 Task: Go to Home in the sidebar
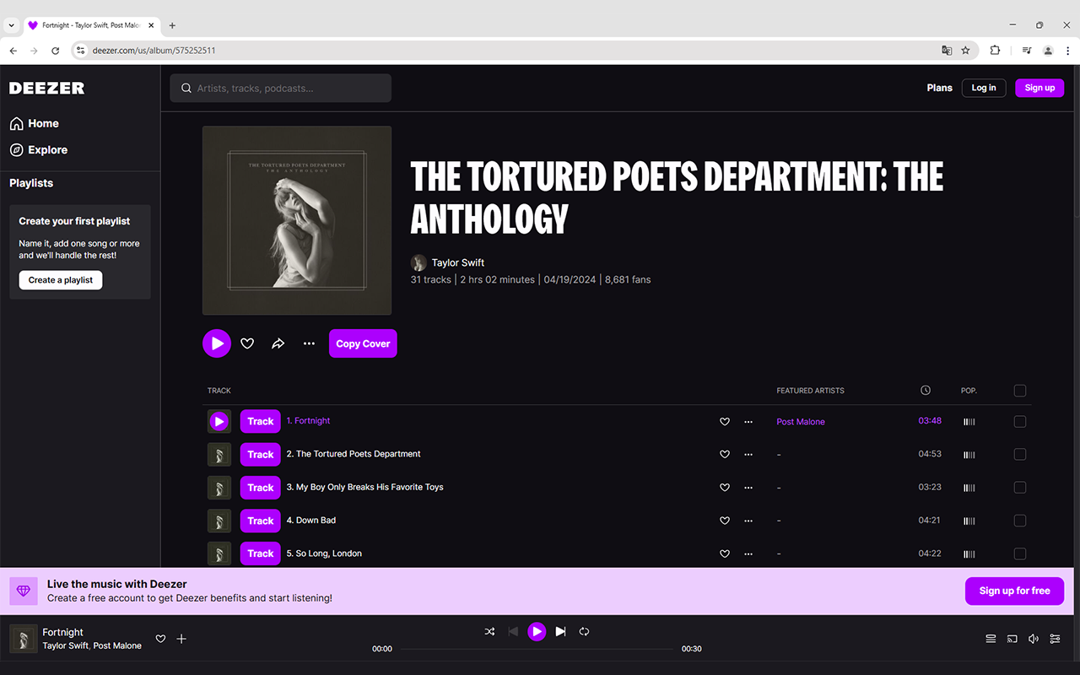coord(35,123)
